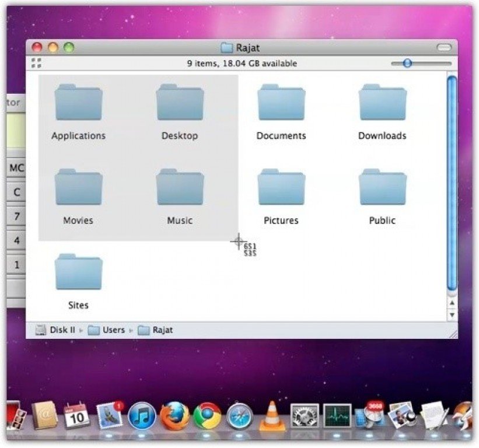Open iCal calendar from the dock
Viewport: 479px width, 448px height.
tap(76, 416)
